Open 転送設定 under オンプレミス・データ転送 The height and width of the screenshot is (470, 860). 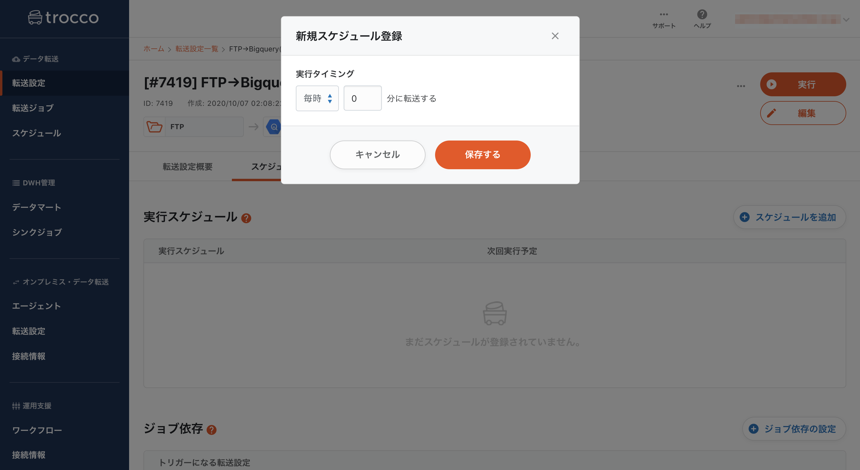tap(65, 331)
